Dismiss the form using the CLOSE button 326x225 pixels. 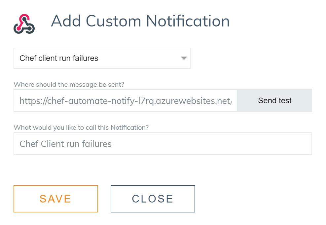pyautogui.click(x=153, y=199)
